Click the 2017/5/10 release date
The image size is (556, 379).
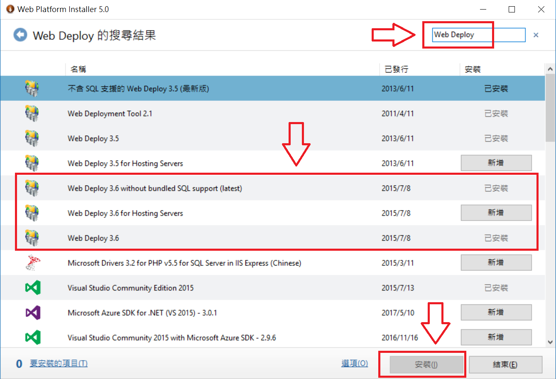pyautogui.click(x=398, y=313)
